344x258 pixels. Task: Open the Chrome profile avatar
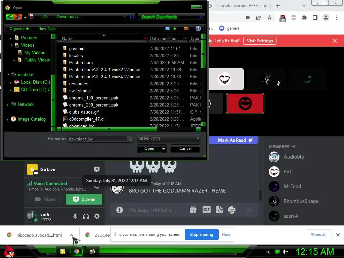(326, 17)
